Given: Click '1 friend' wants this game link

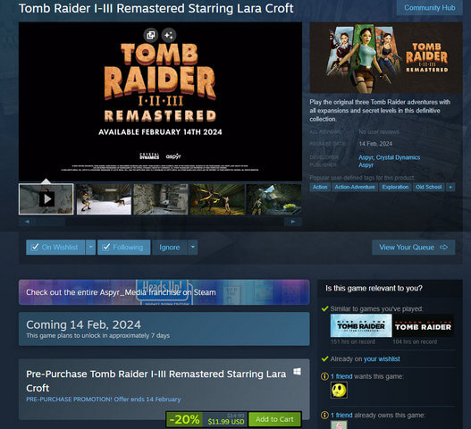Looking at the screenshot, I should click(x=341, y=376).
